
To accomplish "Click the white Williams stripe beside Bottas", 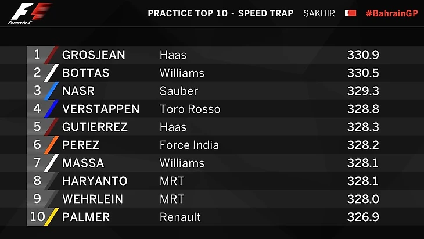I will point(52,73).
